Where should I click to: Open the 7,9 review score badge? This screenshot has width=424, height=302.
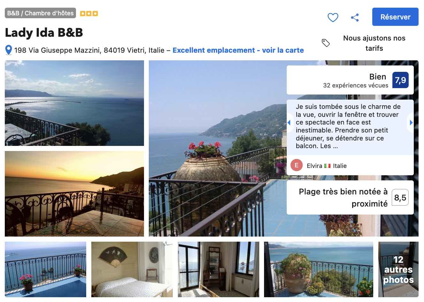400,80
